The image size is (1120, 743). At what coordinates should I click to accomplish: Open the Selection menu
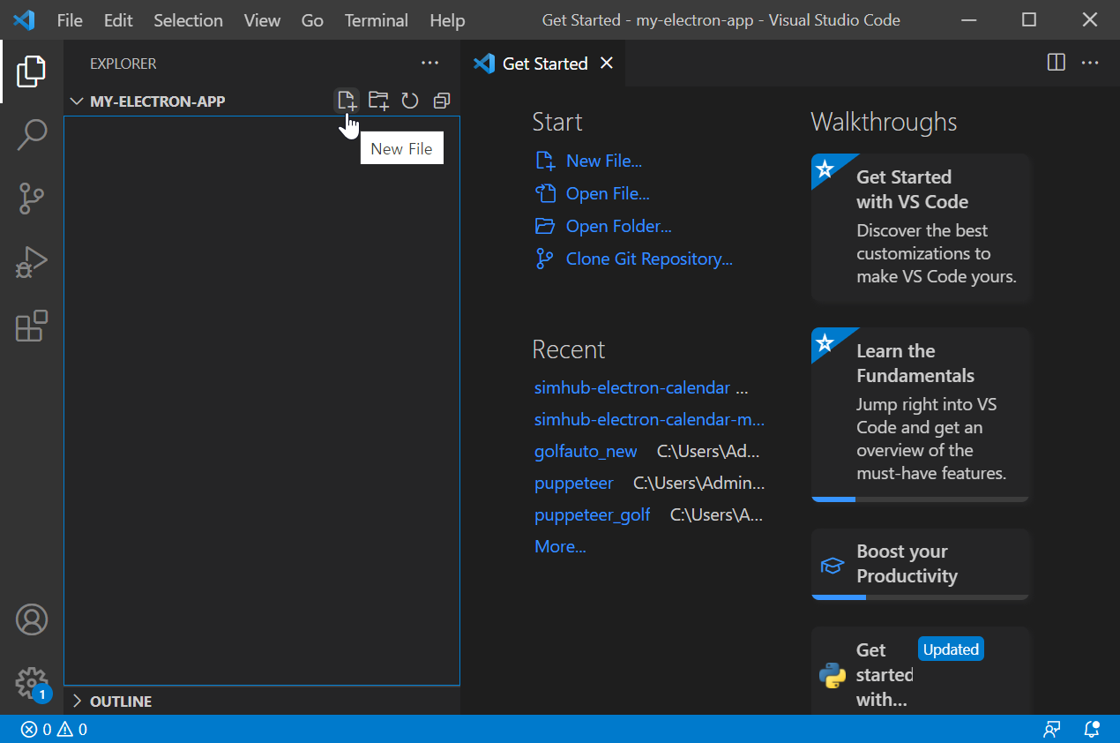(x=188, y=20)
